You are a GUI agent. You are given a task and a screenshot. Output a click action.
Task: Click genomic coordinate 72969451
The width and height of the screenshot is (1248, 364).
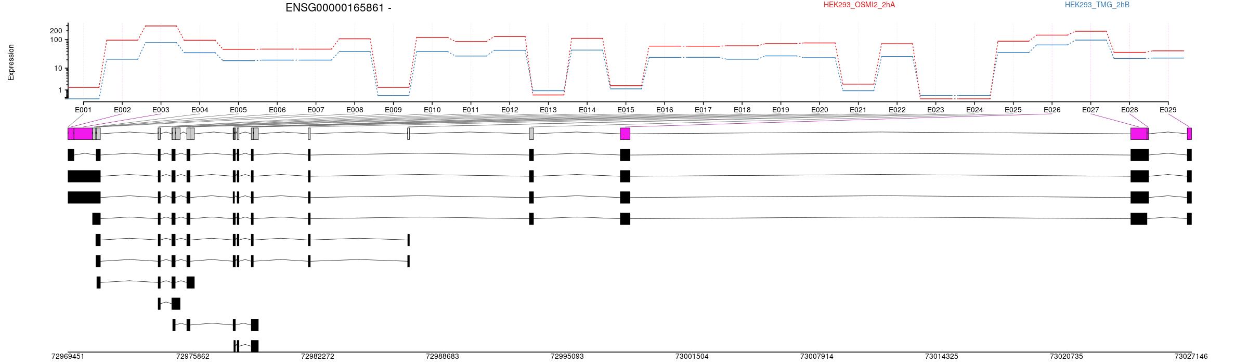coord(68,356)
